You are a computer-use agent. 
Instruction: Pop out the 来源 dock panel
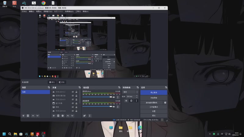coord(80,88)
